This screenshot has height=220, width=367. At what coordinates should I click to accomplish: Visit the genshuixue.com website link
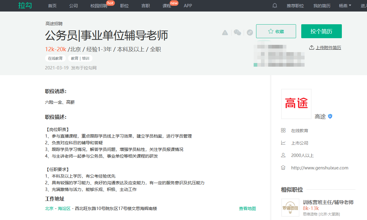(319, 168)
